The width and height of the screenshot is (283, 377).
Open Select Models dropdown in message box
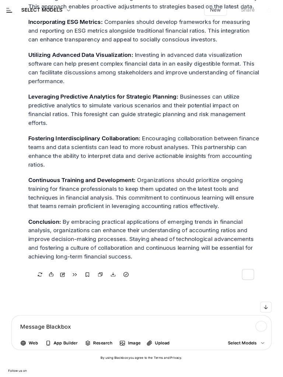pyautogui.click(x=246, y=343)
